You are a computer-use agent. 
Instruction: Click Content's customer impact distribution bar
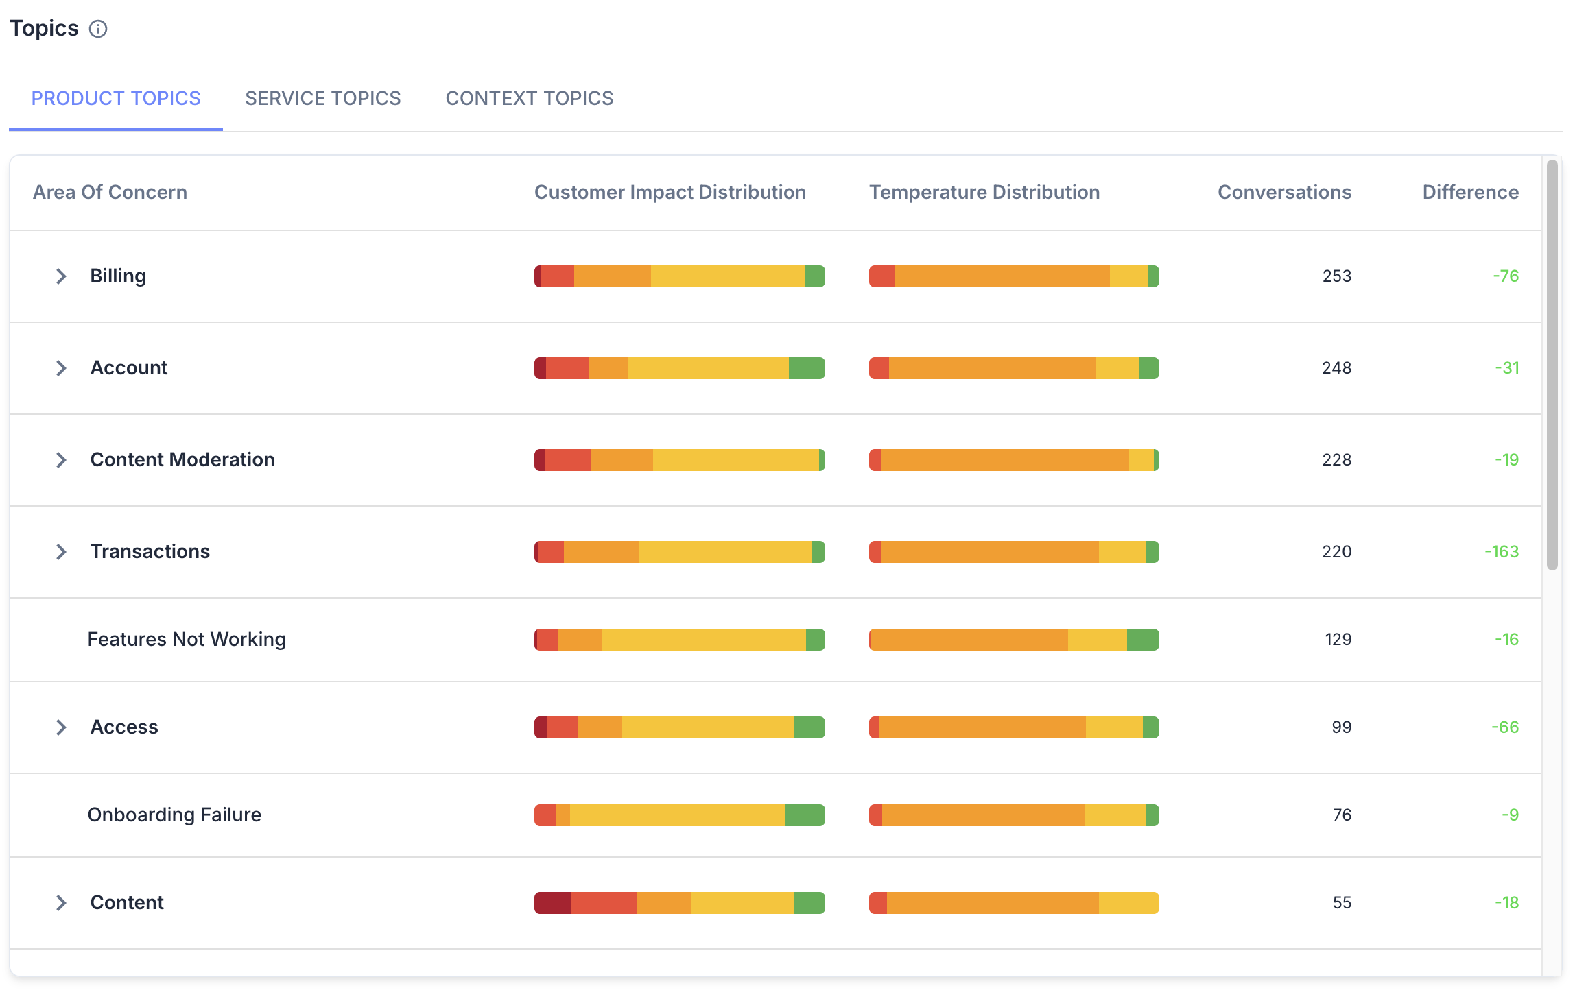click(x=679, y=903)
